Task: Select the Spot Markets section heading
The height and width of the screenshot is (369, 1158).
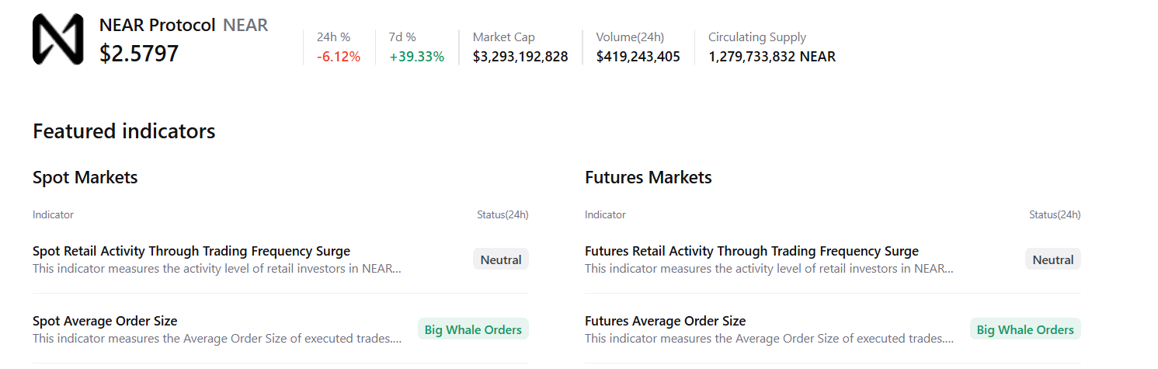Action: click(x=85, y=178)
